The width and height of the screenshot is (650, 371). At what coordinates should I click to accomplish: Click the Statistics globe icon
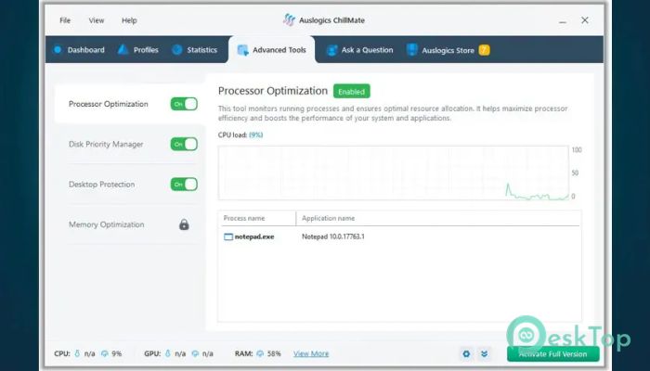(177, 50)
